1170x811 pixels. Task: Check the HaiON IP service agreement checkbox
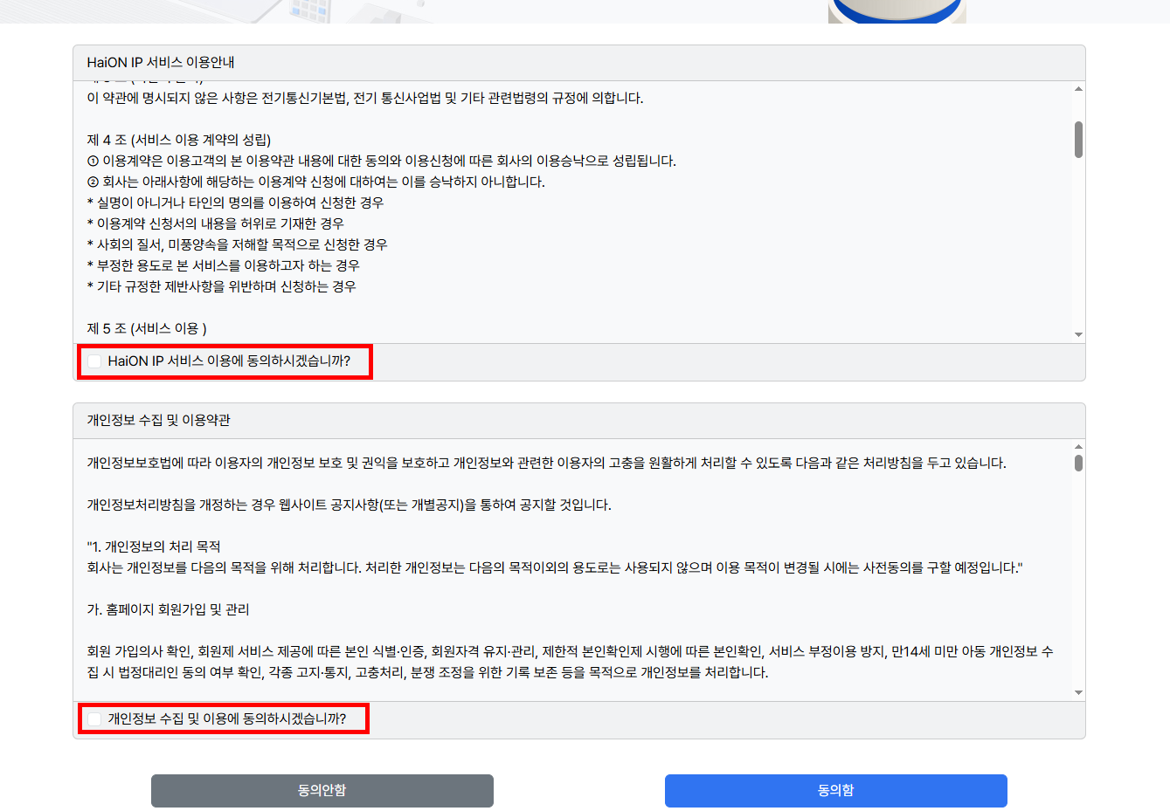tap(94, 361)
